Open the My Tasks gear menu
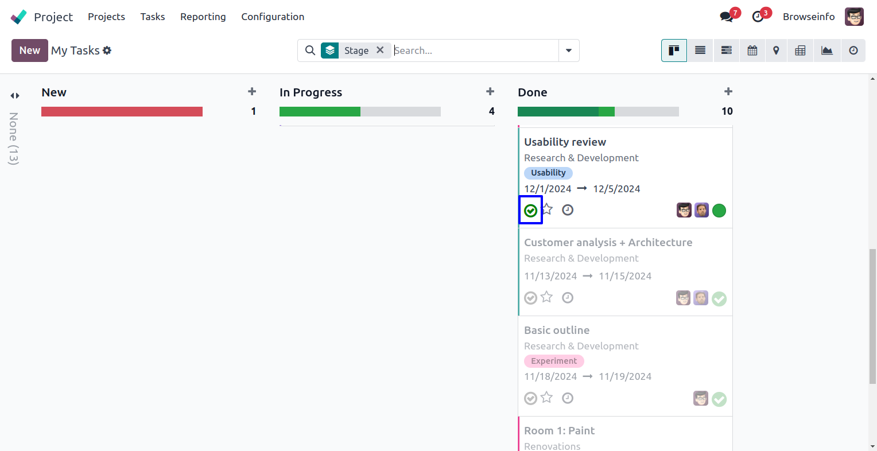 pyautogui.click(x=107, y=50)
